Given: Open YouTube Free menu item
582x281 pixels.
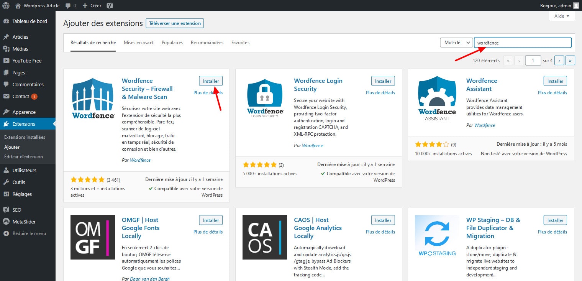Looking at the screenshot, I should 28,61.
